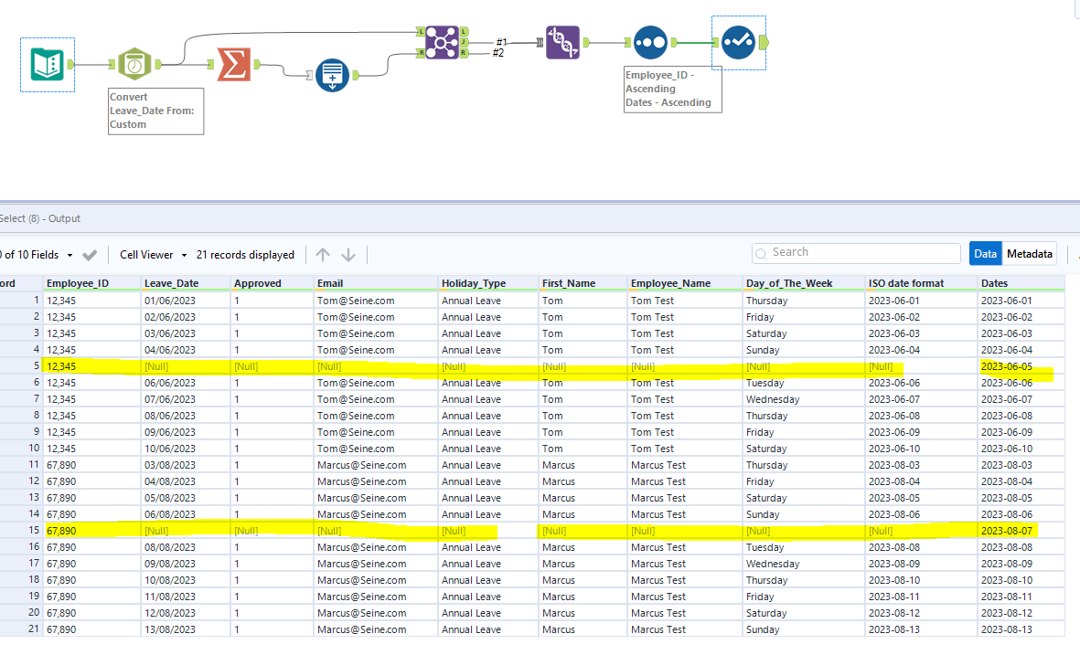Screen dimensions: 1080x655
Task: Click the up arrow in results toolbar
Action: (322, 255)
